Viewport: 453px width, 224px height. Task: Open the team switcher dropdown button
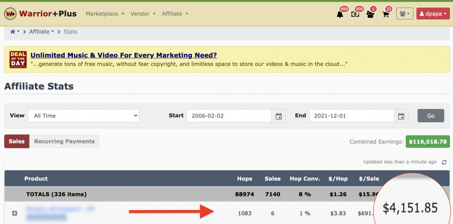click(x=405, y=14)
